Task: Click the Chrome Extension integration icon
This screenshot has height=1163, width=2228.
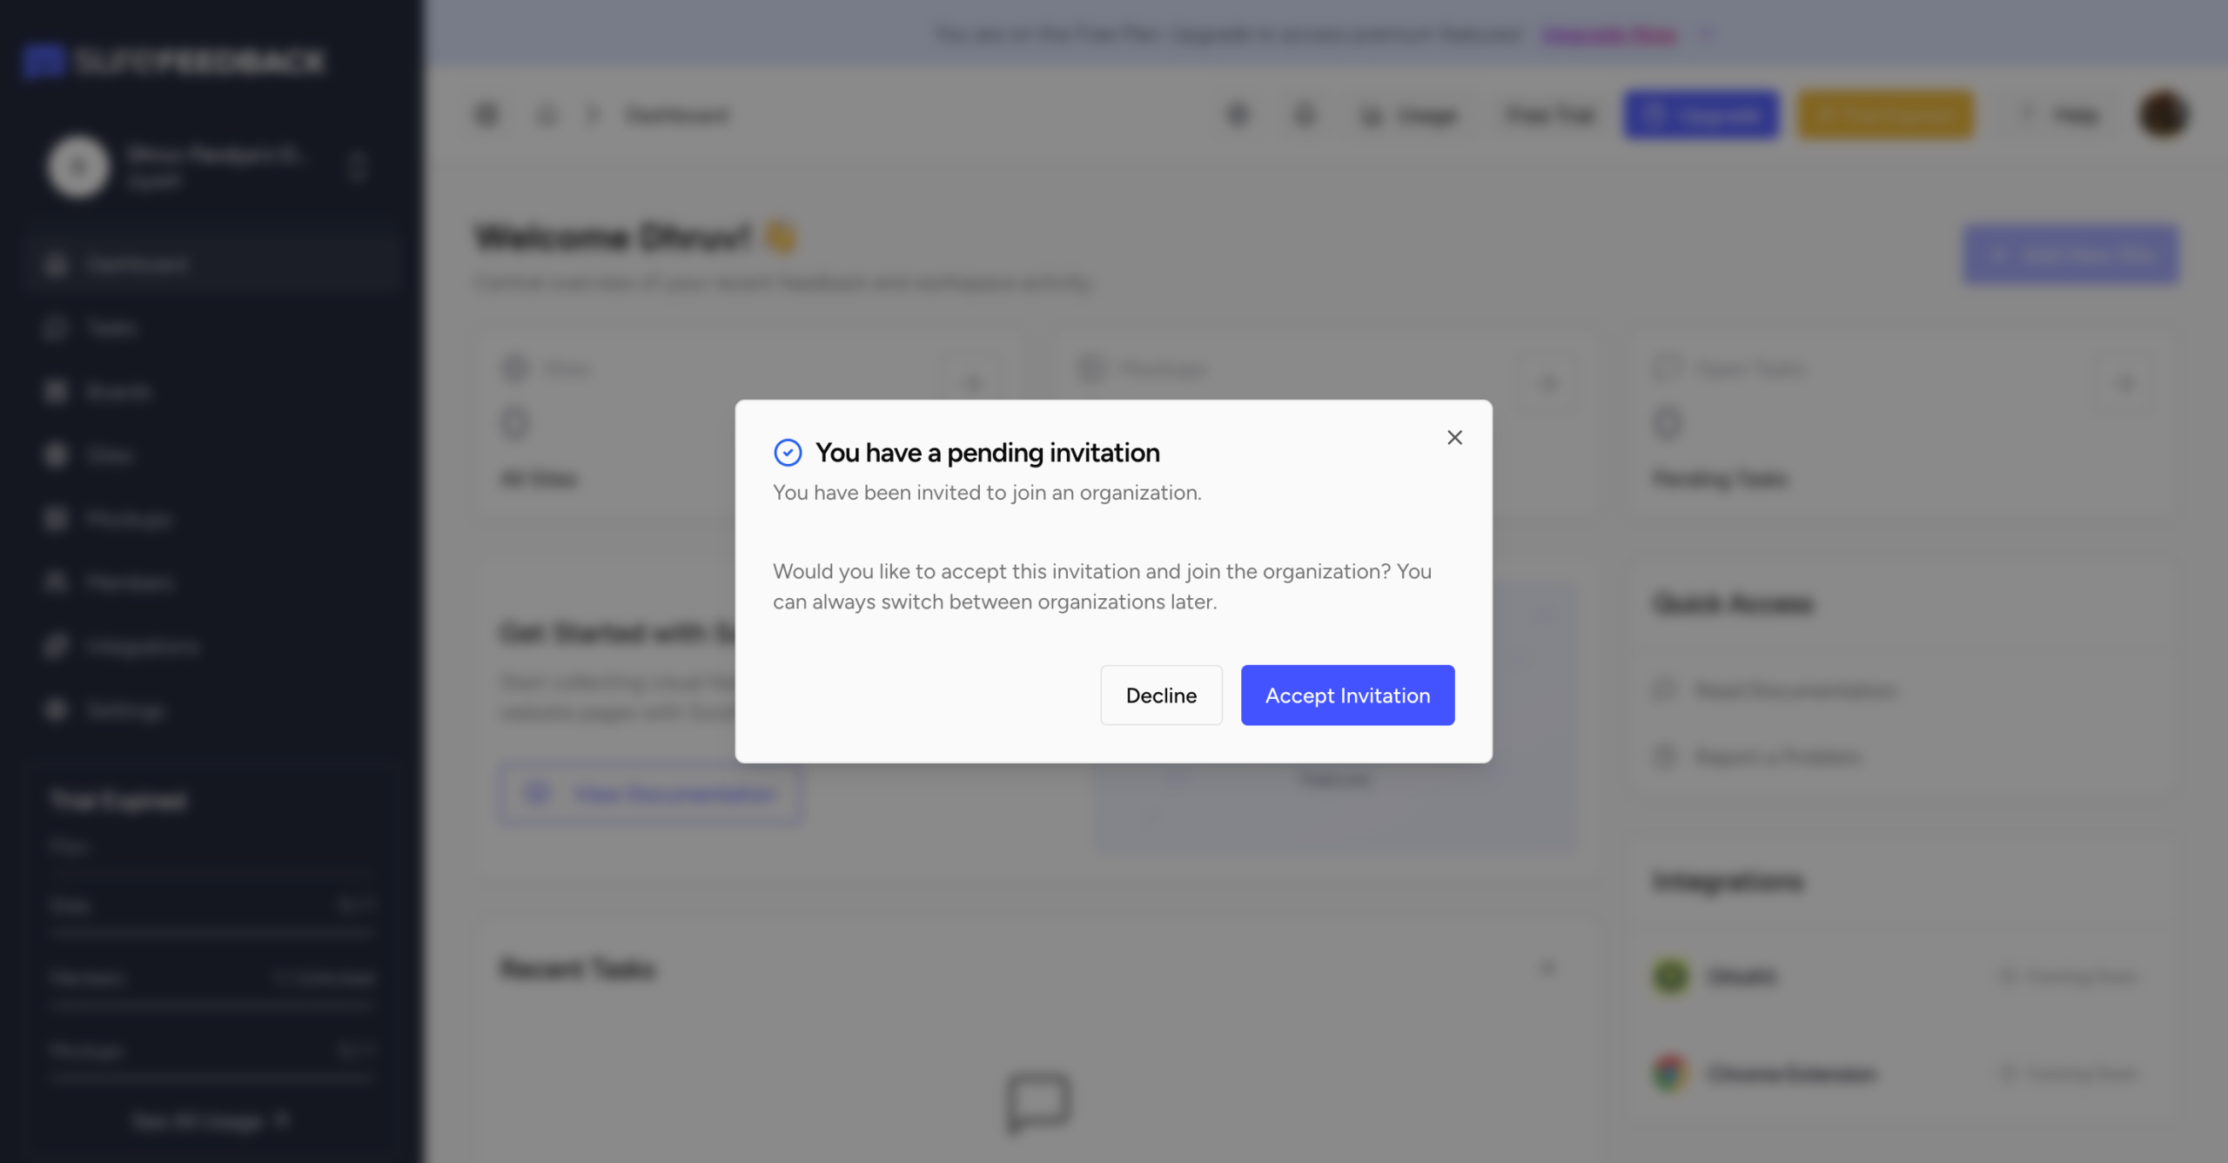Action: coord(1670,1073)
